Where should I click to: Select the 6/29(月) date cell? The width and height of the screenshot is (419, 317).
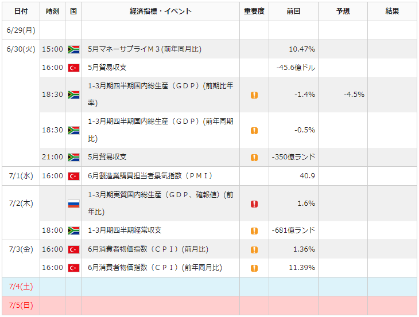coord(21,30)
